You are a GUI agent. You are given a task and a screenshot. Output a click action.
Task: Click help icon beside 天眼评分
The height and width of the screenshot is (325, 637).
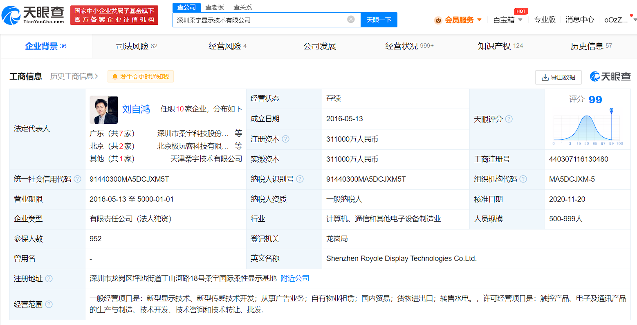509,119
